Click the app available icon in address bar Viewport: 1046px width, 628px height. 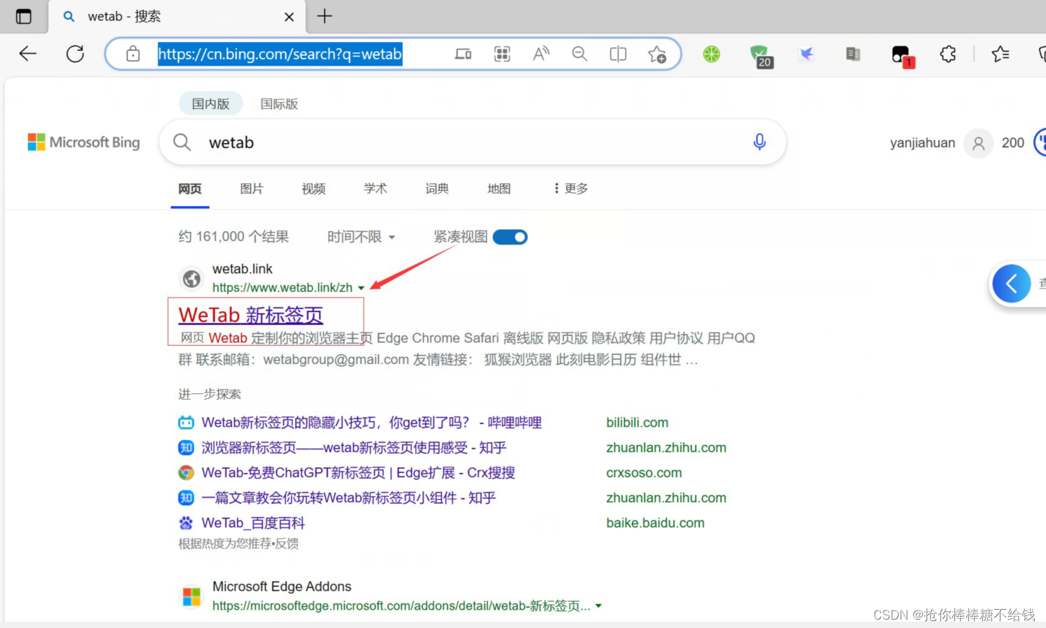click(463, 54)
